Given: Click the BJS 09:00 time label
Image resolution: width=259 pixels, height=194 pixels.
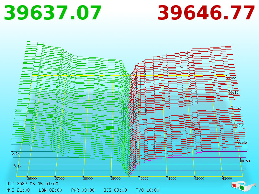Looking at the screenshot, I should click(x=115, y=190).
